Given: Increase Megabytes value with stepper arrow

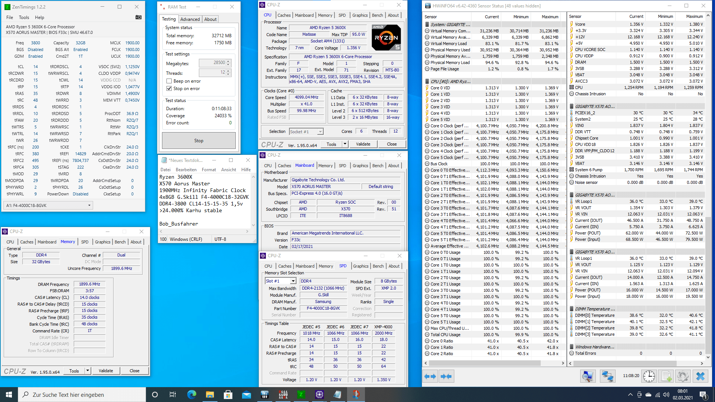Looking at the screenshot, I should click(229, 61).
